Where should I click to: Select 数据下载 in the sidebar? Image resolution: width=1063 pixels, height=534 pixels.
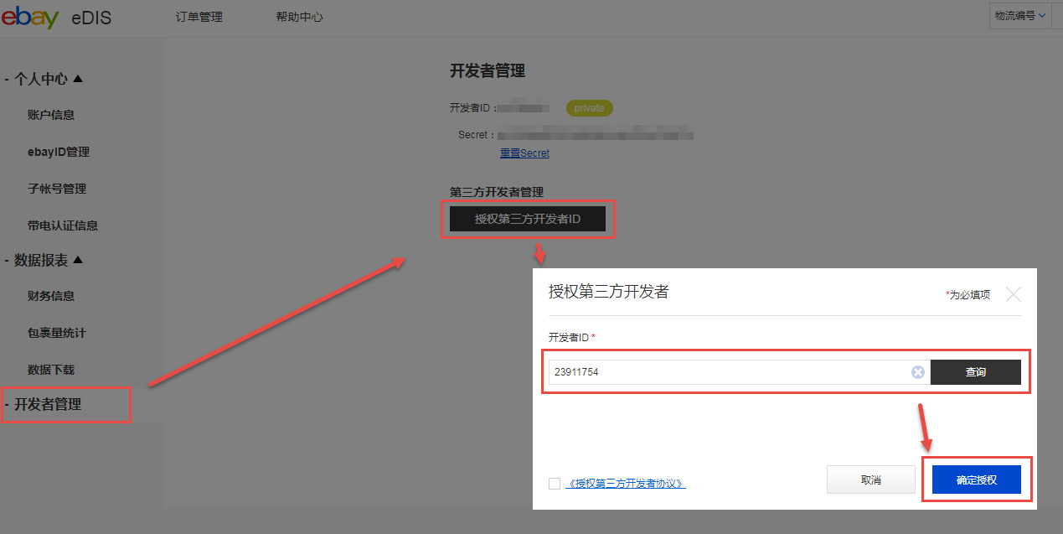click(x=51, y=370)
